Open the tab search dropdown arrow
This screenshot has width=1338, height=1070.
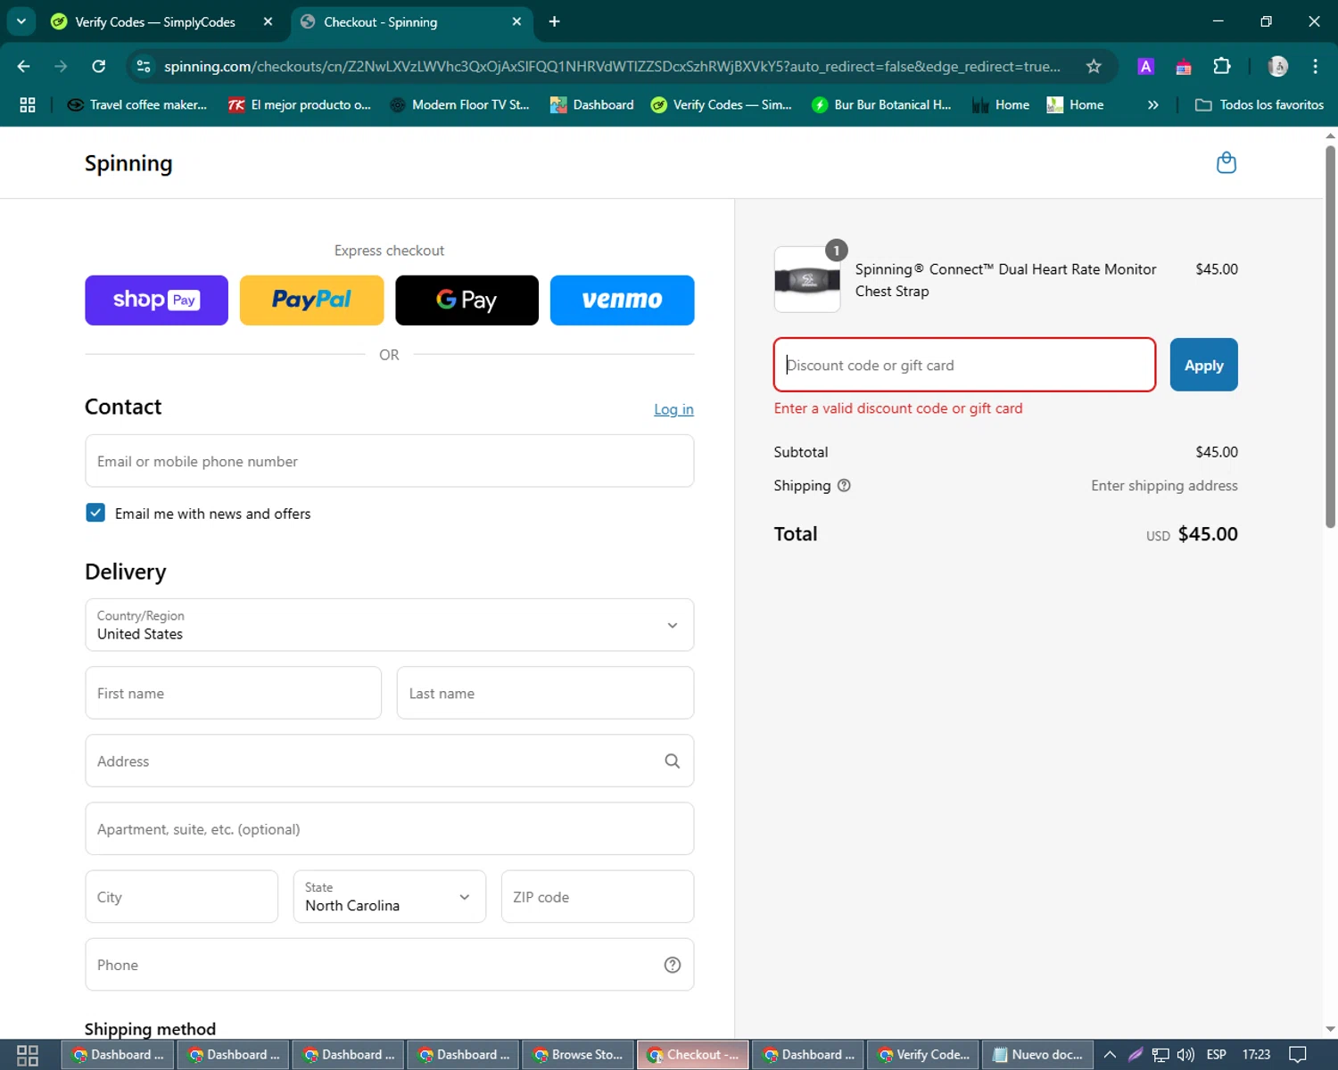point(21,21)
